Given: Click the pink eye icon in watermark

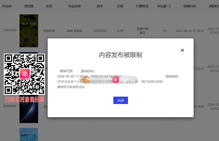Looking at the screenshot, I should 116,80.
